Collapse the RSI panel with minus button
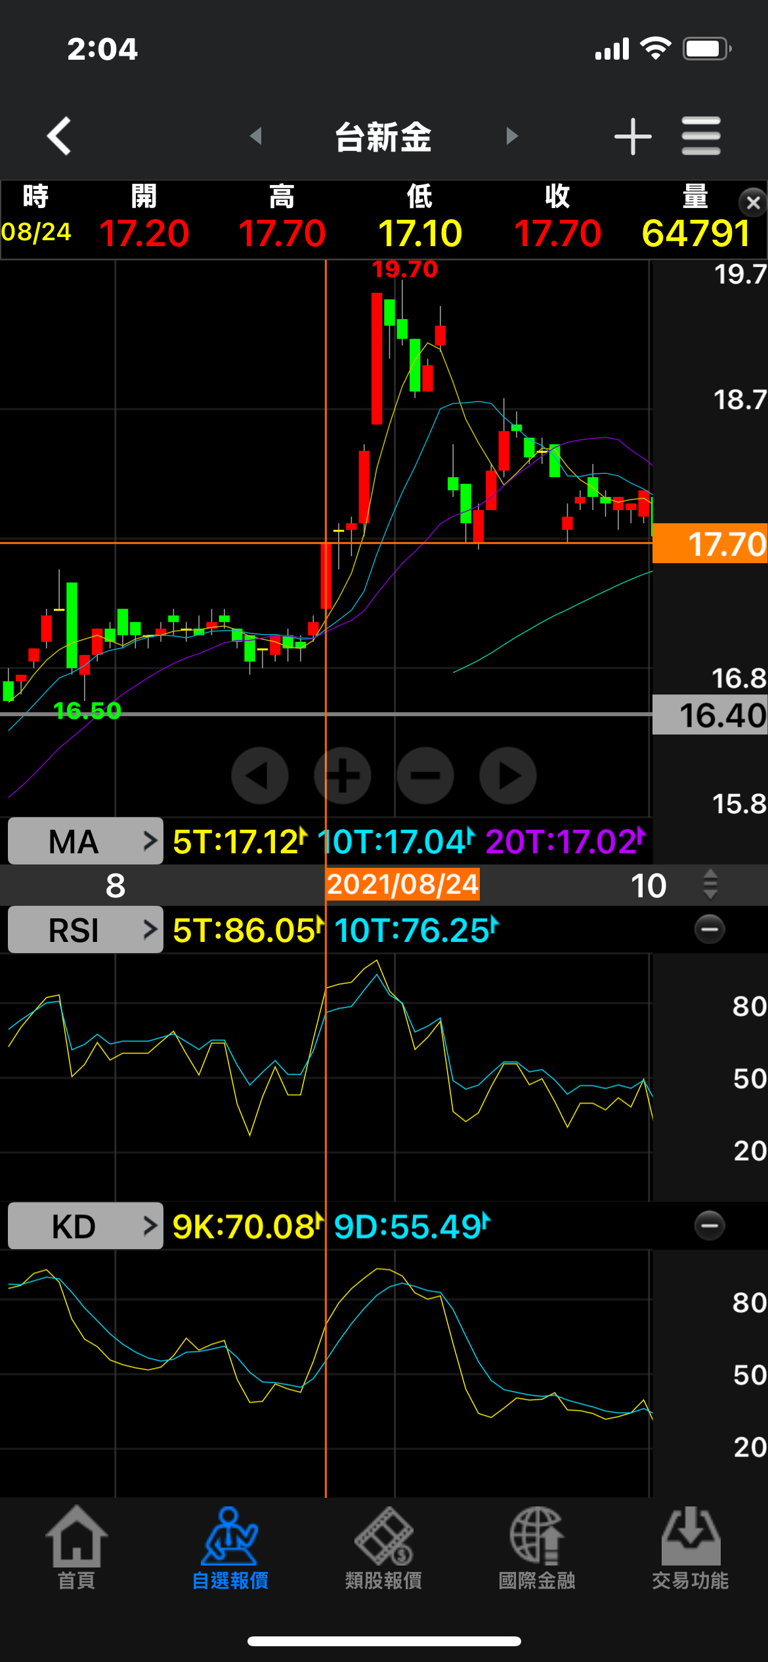 pos(710,929)
